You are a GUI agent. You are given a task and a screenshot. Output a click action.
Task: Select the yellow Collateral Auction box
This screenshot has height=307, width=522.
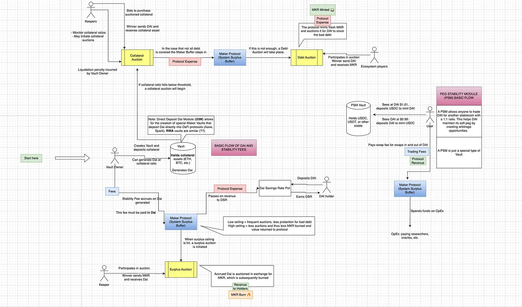point(137,58)
